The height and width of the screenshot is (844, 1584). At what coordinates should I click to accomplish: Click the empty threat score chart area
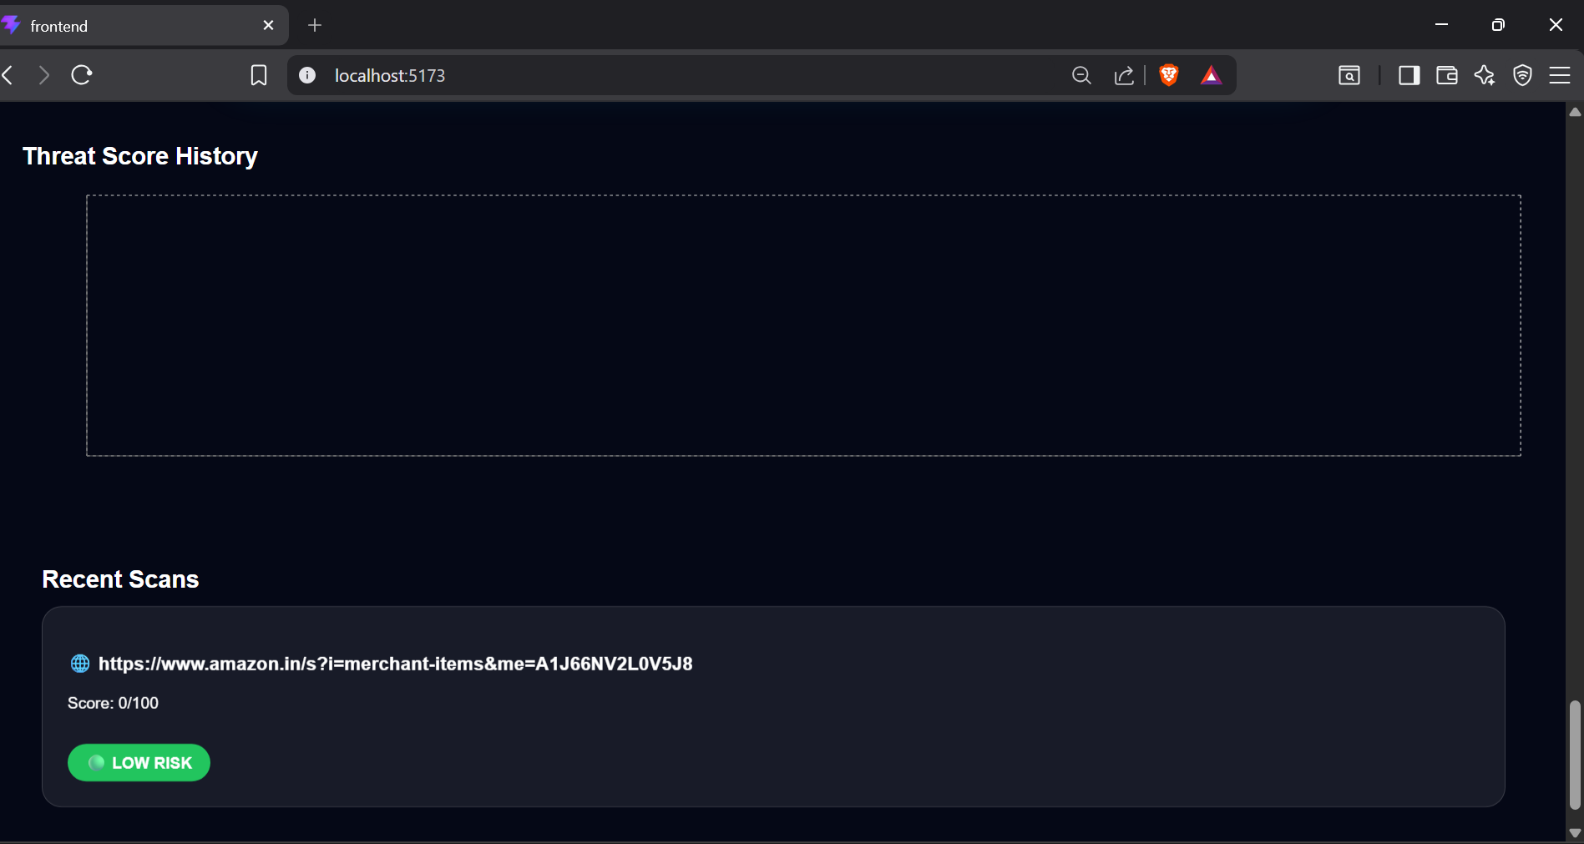point(803,326)
